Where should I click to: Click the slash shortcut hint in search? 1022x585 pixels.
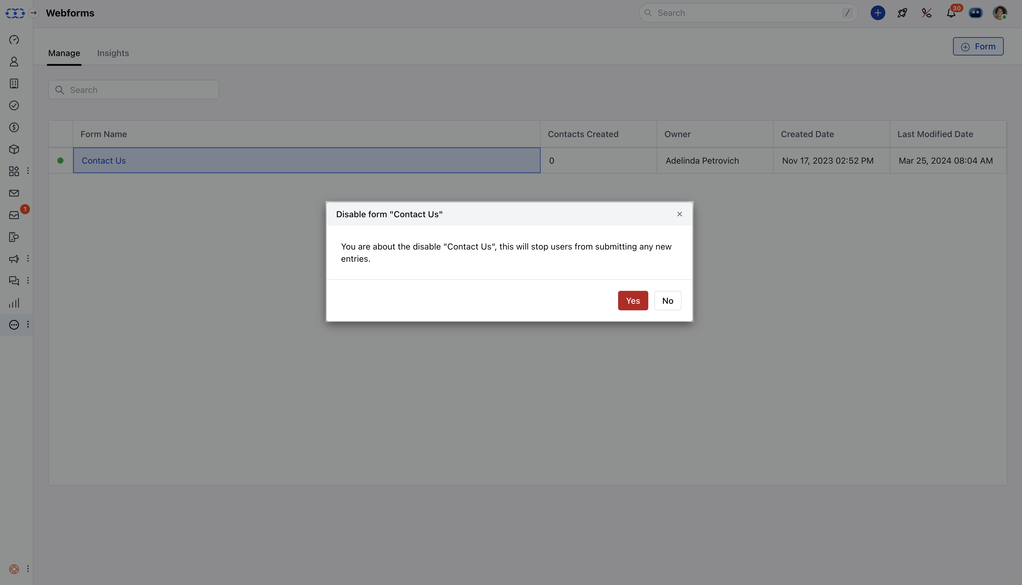click(847, 13)
